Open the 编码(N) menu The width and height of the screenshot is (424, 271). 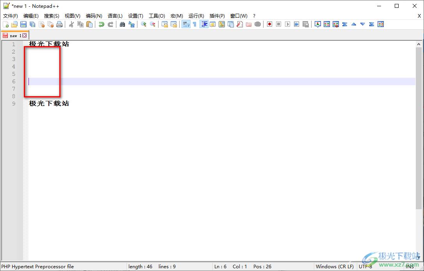[x=94, y=16]
